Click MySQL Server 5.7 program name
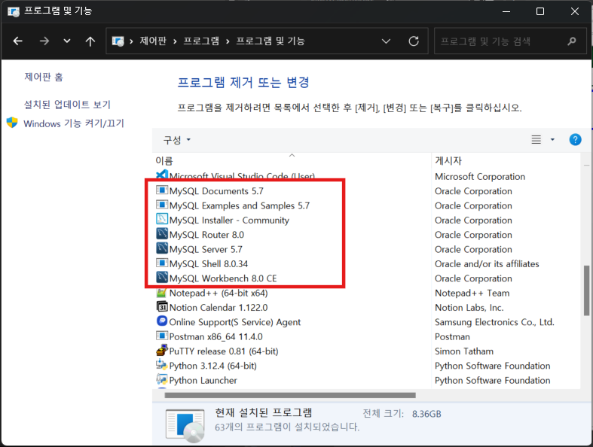Screen dimensions: 593x447 tap(206, 249)
